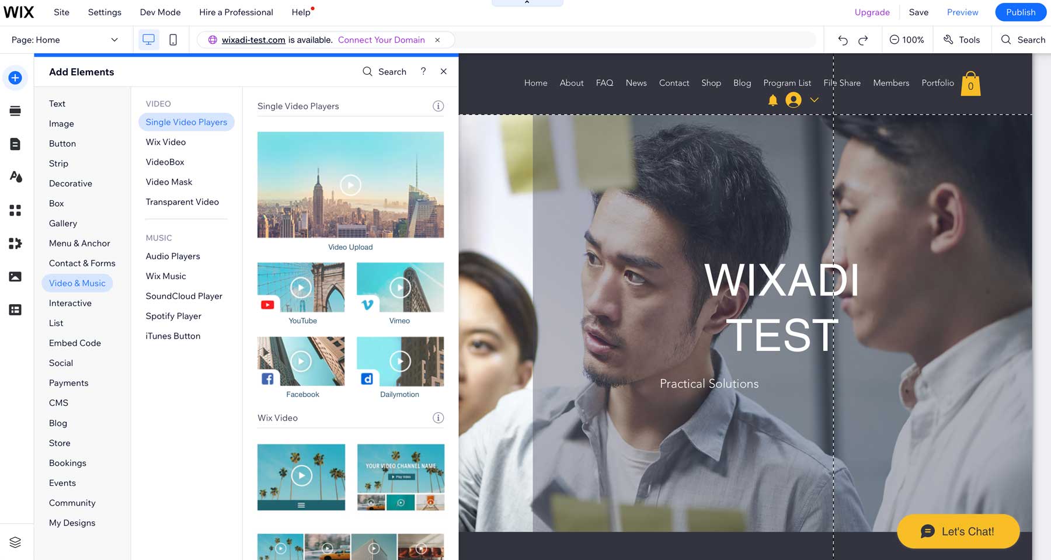Switch to mobile editing view
Screen dimensions: 1051x560
pyautogui.click(x=173, y=39)
